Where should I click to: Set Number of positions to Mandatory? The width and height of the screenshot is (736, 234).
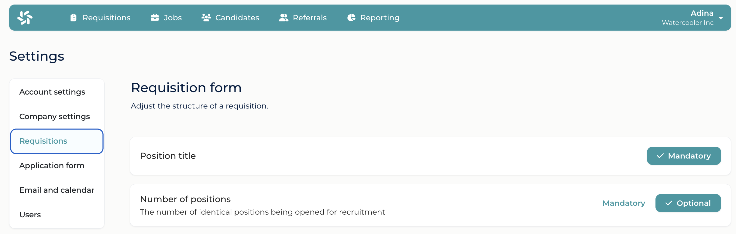624,203
